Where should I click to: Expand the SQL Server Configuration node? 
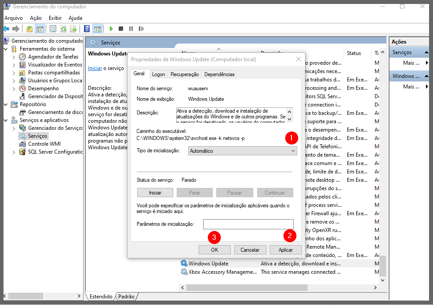tap(14, 152)
